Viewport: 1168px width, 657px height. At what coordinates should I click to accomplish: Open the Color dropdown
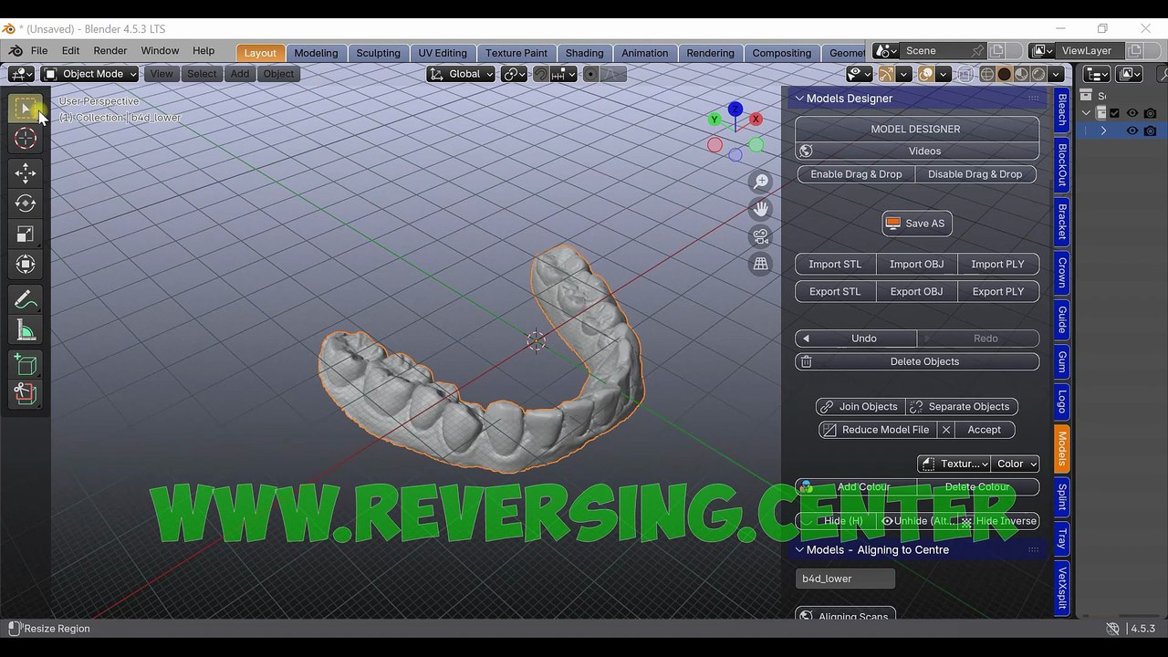click(x=1016, y=464)
